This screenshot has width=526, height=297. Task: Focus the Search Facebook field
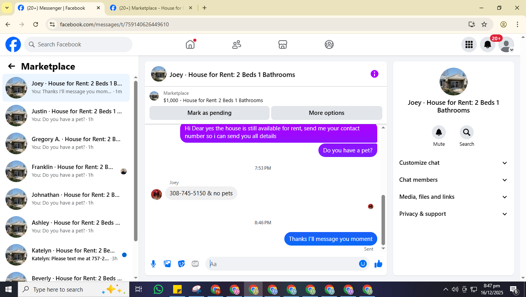78,44
